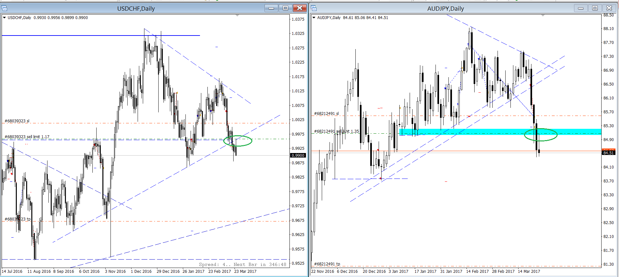Image resolution: width=619 pixels, height=277 pixels.
Task: Click the gray chart shift marker in USDCHF chart
Action: (x=237, y=15)
